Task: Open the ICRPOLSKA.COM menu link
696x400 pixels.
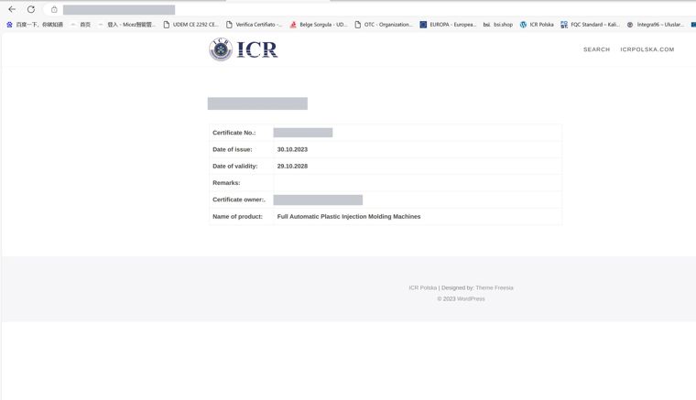Action: (x=647, y=49)
